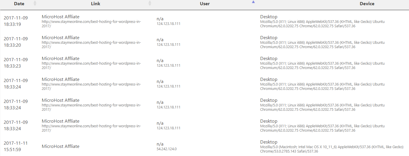Image resolution: width=409 pixels, height=156 pixels.
Task: Click the blue ascending arrow beside User
Action: [x=253, y=2]
